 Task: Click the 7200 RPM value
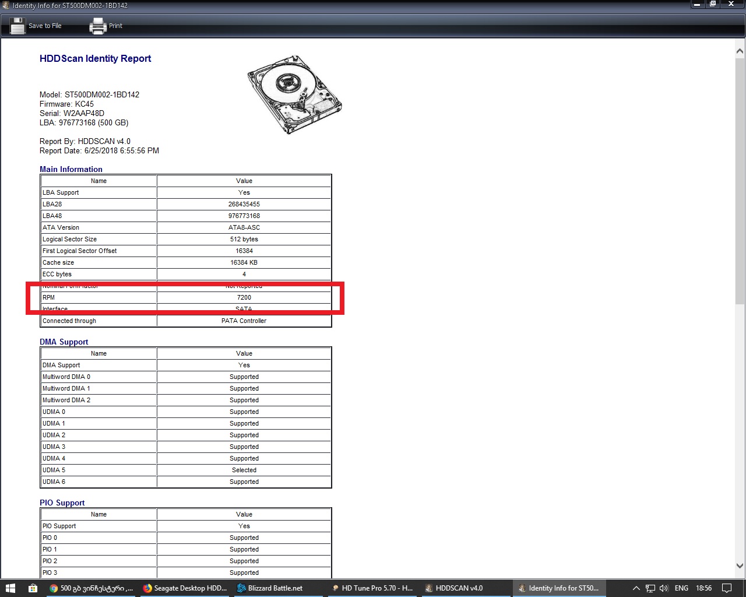click(x=244, y=297)
